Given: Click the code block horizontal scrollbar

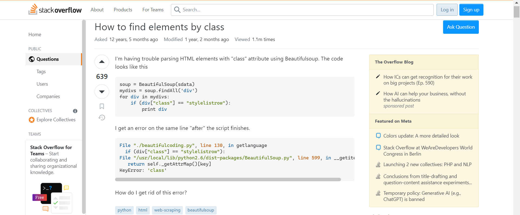Looking at the screenshot, I should coord(228,179).
